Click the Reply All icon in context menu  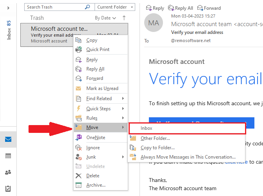tap(78, 69)
